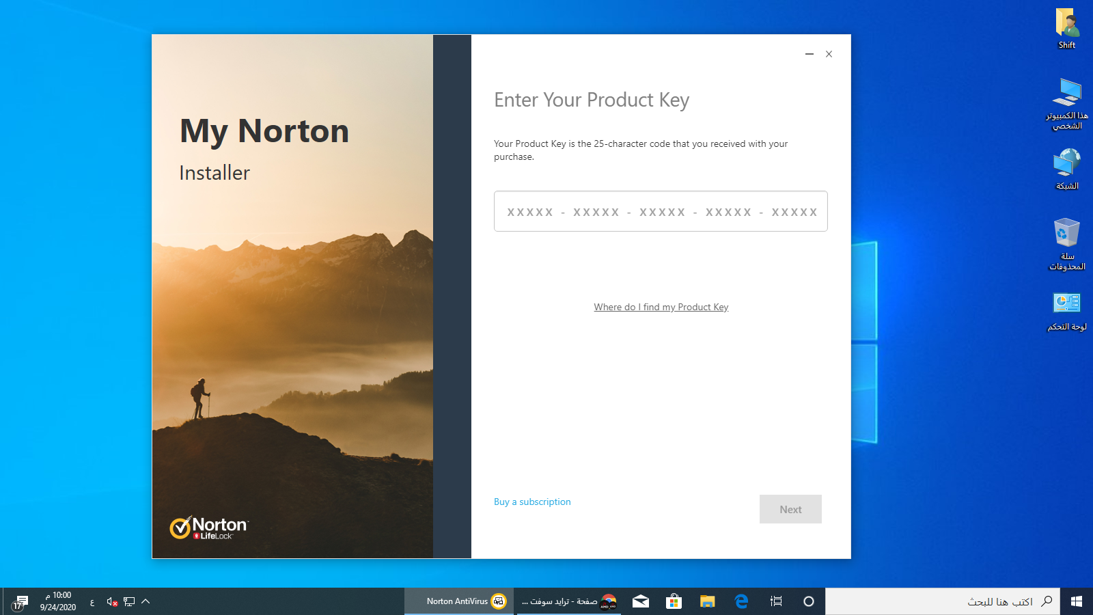Switch to Chrome window in taskbar
This screenshot has height=615, width=1093.
click(569, 601)
